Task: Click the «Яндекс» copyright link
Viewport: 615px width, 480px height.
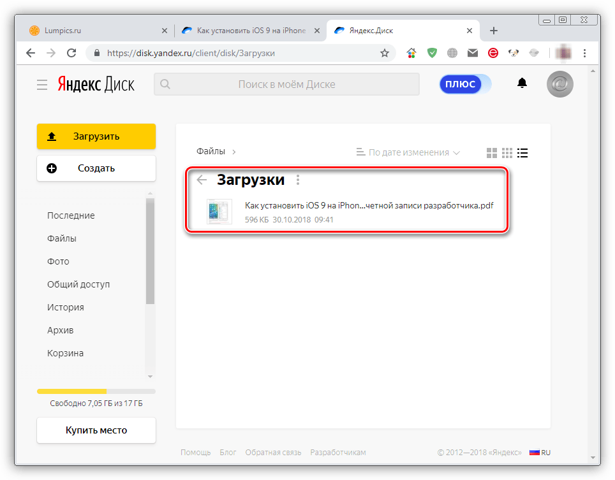Action: [505, 453]
